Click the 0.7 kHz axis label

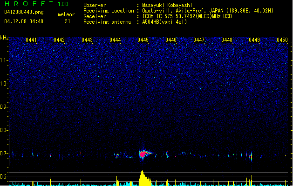[x=4, y=153]
